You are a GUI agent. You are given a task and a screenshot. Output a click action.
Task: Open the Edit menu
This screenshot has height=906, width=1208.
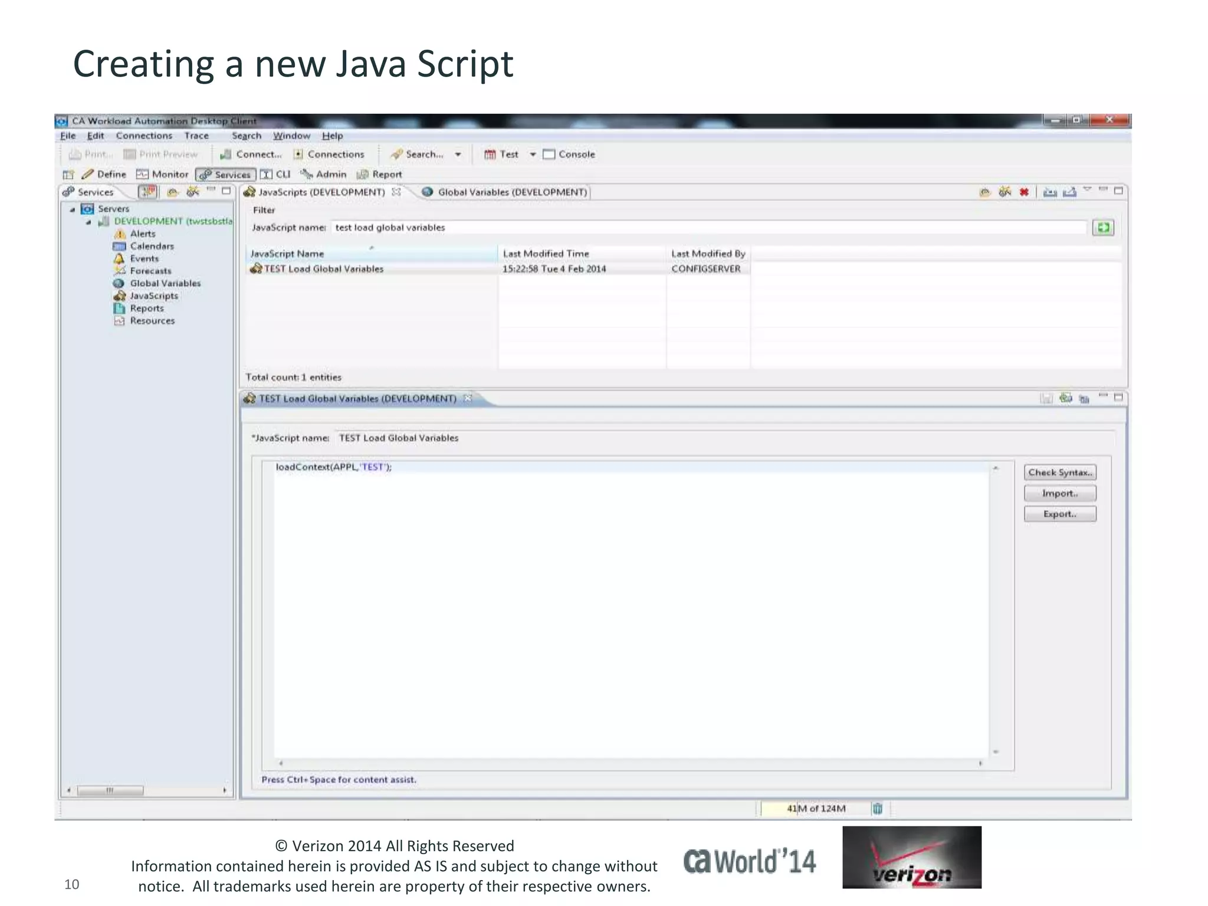click(96, 136)
